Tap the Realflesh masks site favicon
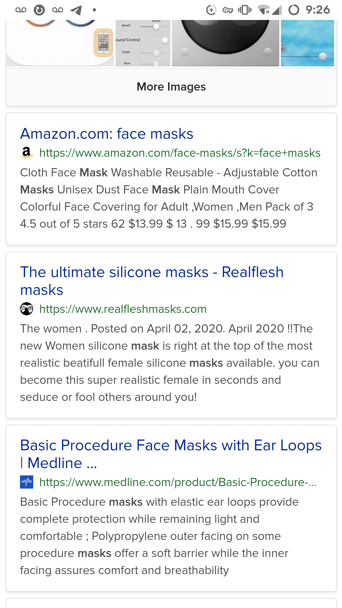The height and width of the screenshot is (608, 342). coord(27,309)
